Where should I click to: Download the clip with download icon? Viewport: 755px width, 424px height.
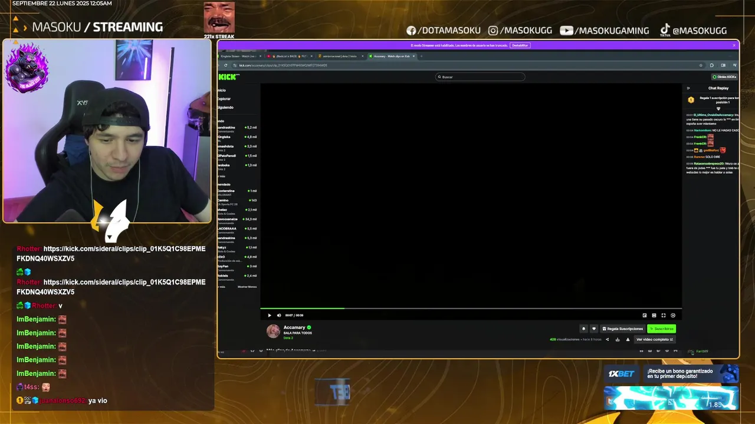pyautogui.click(x=618, y=339)
